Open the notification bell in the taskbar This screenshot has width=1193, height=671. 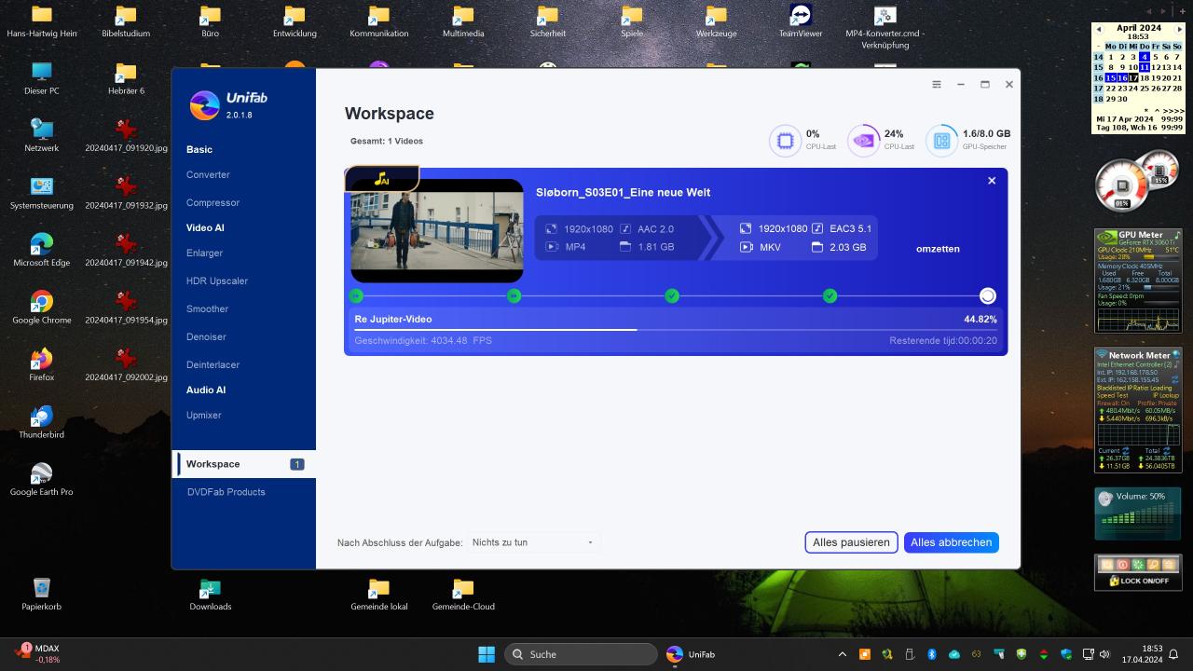(1174, 654)
